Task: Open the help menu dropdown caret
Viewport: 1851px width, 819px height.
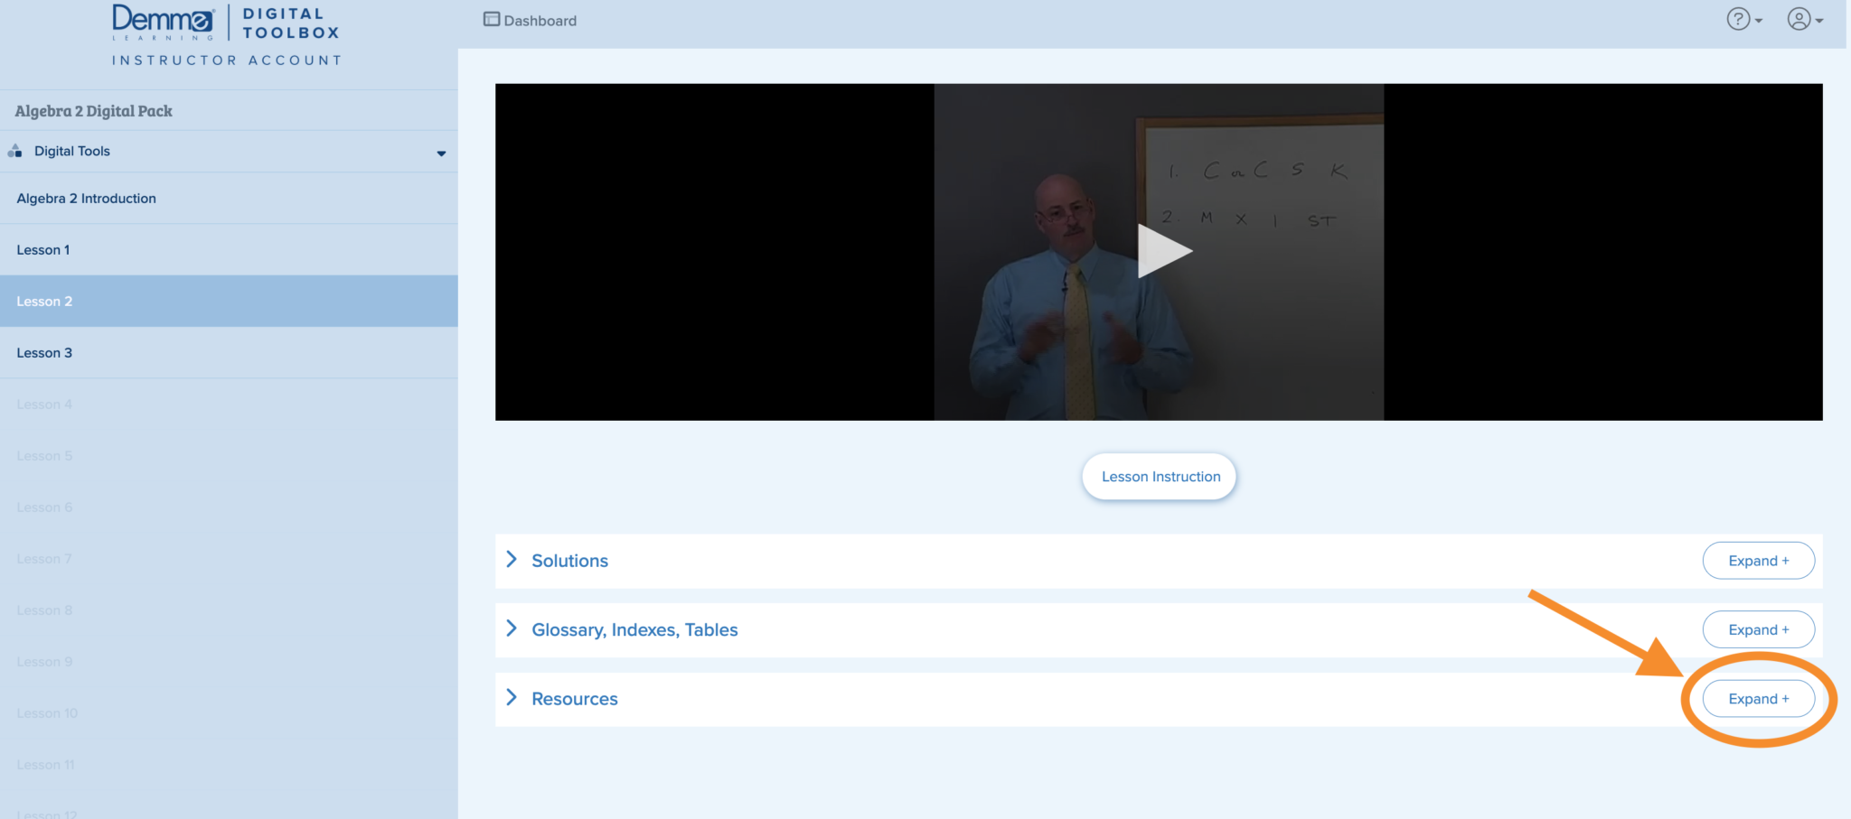Action: coord(1757,20)
